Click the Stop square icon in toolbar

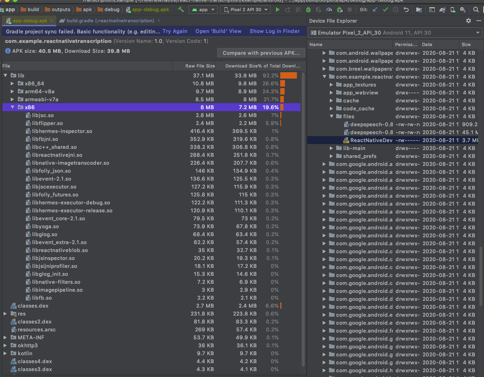350,10
